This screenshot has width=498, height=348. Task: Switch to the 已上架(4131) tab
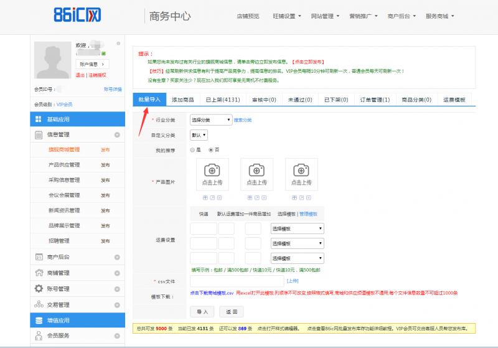click(x=223, y=100)
